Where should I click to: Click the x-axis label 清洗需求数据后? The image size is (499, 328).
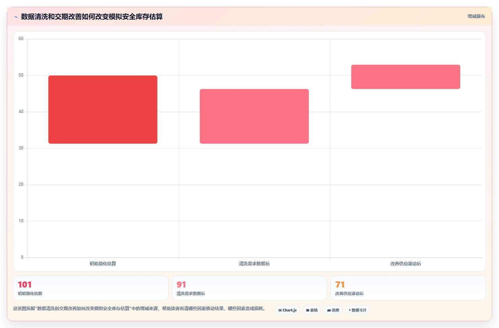[x=254, y=264]
